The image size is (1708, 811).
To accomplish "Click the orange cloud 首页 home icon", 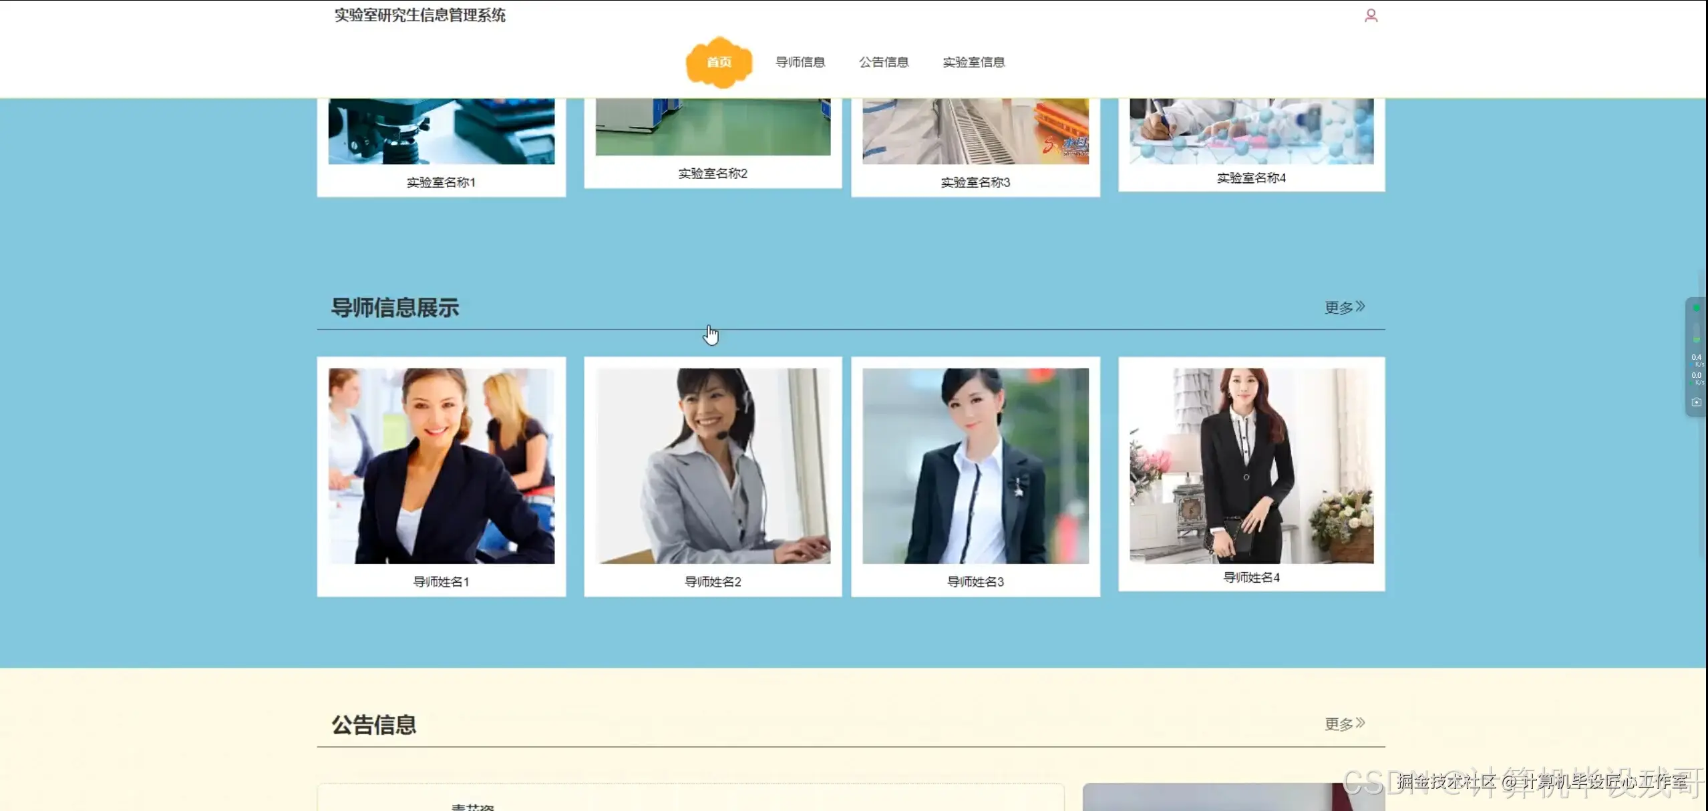I will 719,62.
